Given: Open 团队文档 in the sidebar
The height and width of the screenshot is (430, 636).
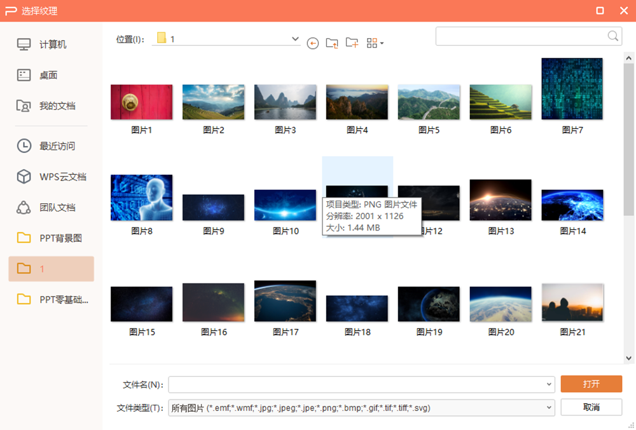Looking at the screenshot, I should 51,207.
